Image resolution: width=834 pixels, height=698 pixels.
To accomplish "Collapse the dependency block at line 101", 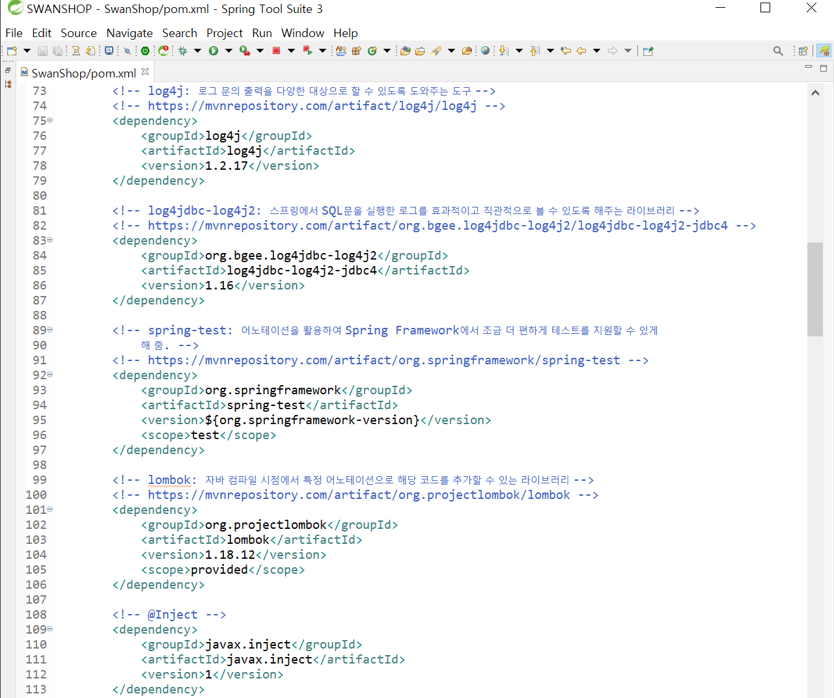I will point(50,509).
